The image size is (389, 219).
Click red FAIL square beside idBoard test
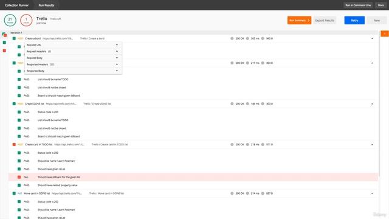click(19, 177)
